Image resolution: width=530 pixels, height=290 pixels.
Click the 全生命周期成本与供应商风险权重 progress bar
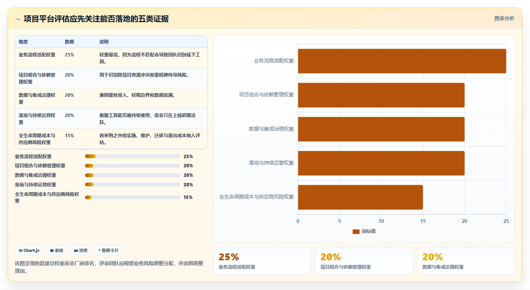click(133, 197)
